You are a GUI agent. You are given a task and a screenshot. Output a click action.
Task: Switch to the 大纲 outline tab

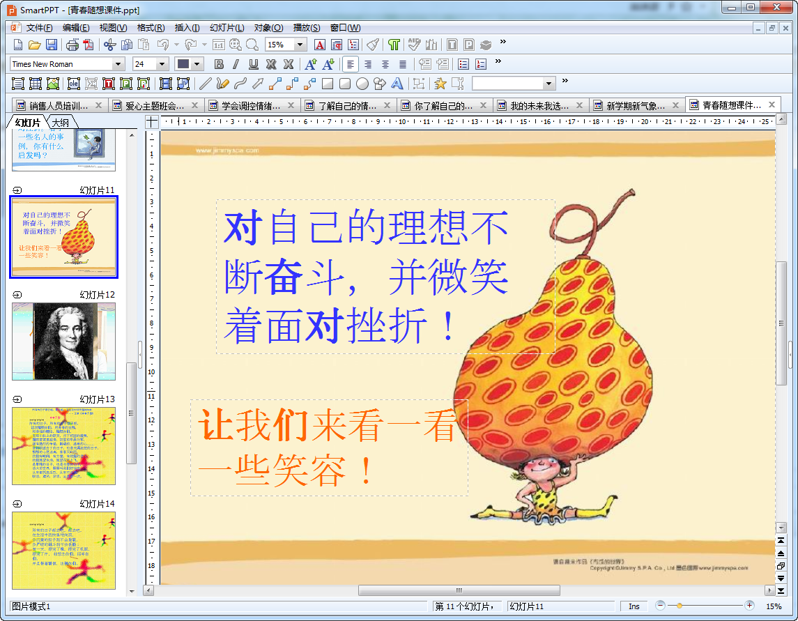pos(61,123)
